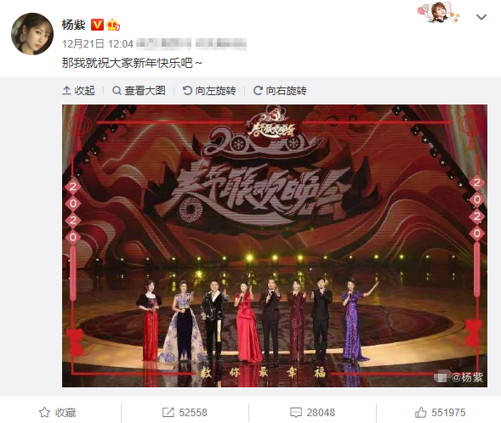This screenshot has width=501, height=423.
Task: Click the round profile avatar of 杨紫
Action: point(32,34)
